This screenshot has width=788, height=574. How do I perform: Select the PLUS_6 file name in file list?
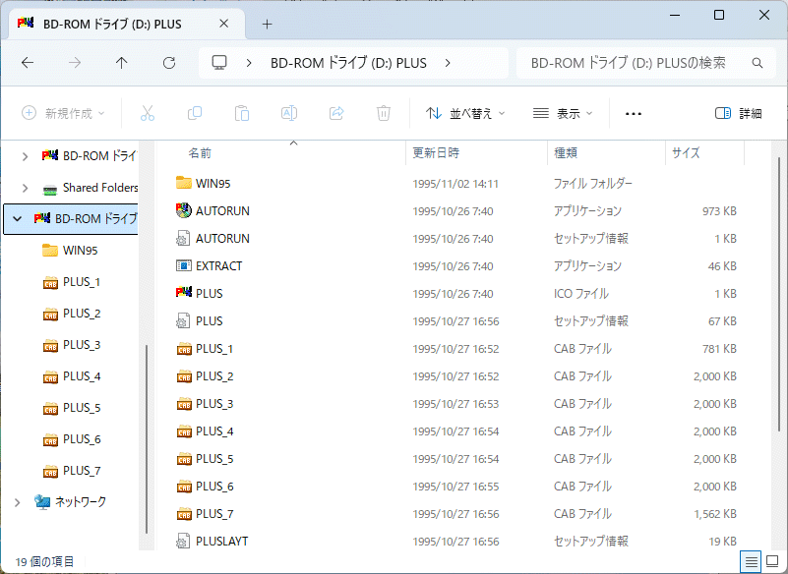tap(214, 487)
